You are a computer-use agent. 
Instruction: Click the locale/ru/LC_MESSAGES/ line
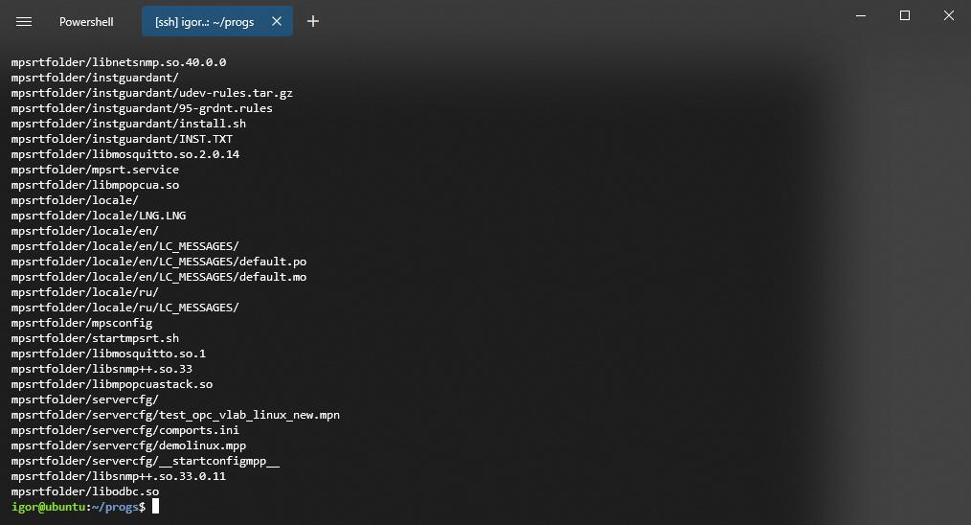pyautogui.click(x=125, y=308)
